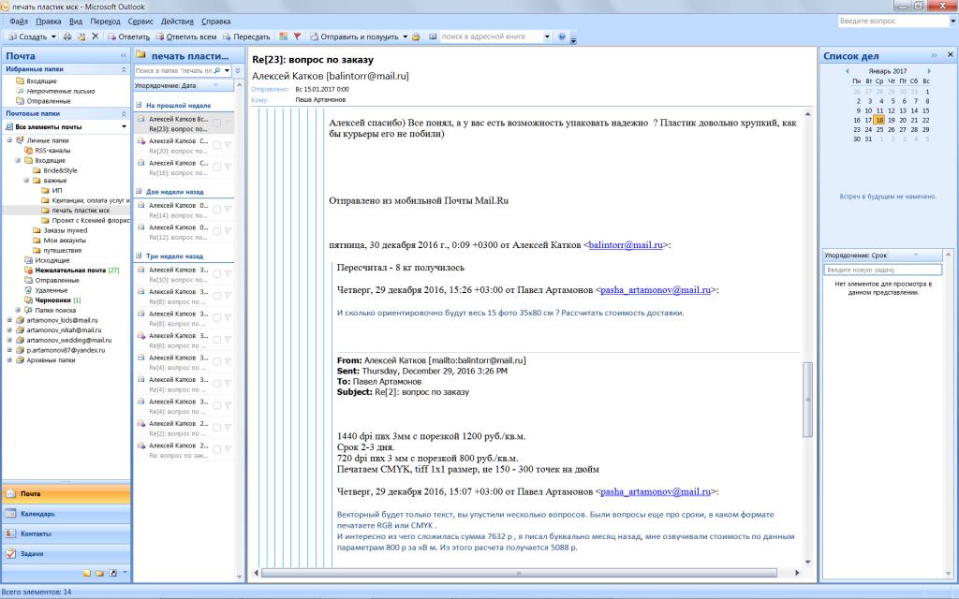The height and width of the screenshot is (599, 959).
Task: Open the blue Help question icon
Action: [562, 37]
